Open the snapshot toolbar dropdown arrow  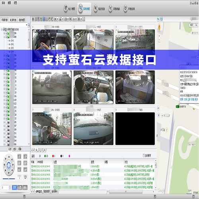coord(68,19)
